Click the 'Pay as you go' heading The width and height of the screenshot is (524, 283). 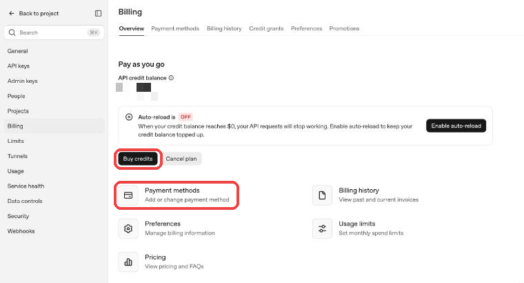point(141,64)
